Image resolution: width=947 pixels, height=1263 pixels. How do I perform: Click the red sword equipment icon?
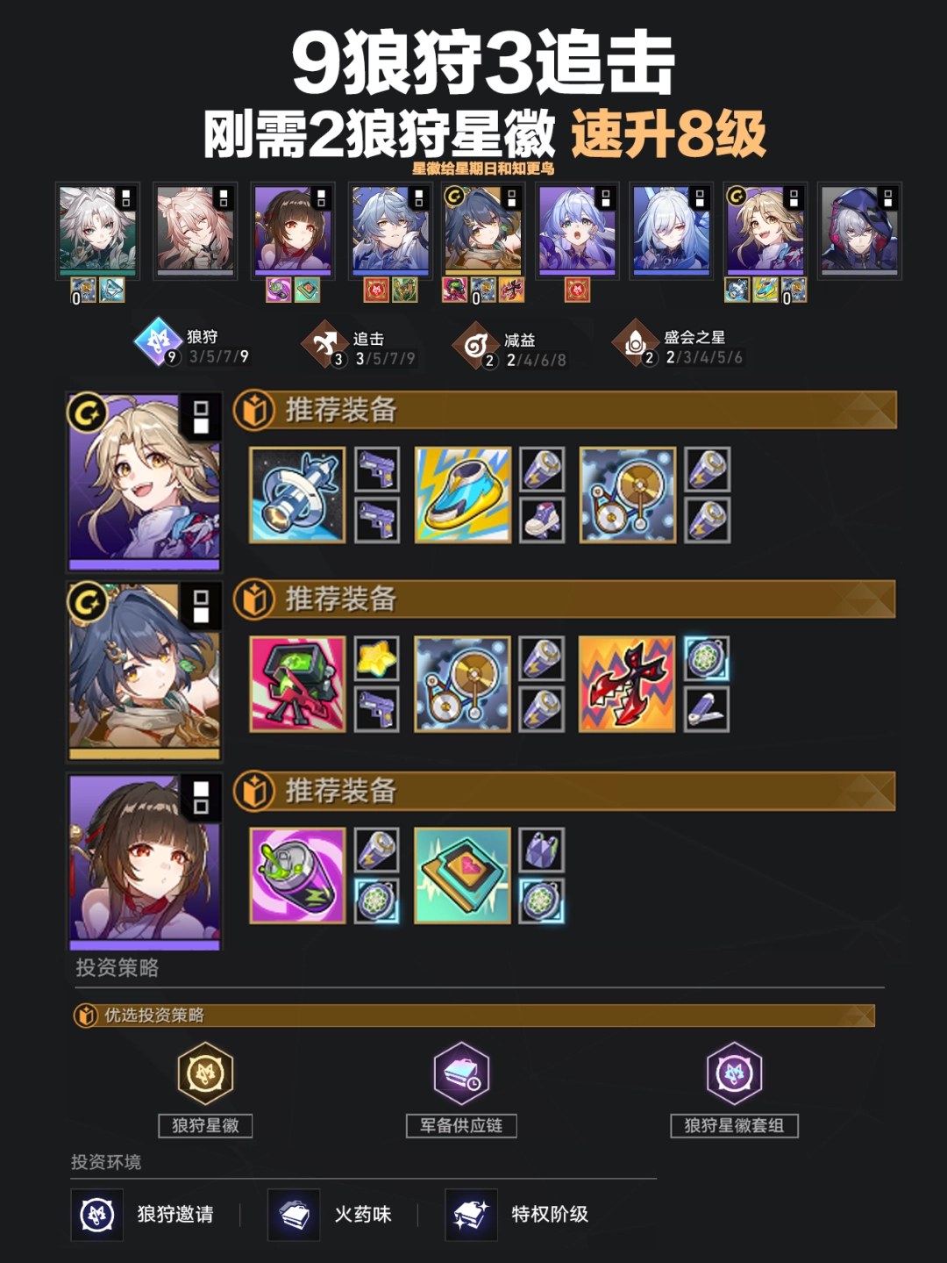[x=627, y=685]
